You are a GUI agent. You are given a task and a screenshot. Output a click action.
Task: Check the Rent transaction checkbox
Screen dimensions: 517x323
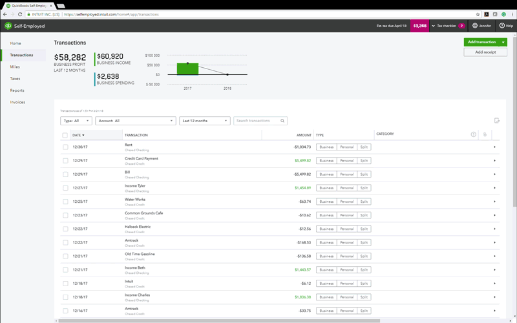click(65, 147)
